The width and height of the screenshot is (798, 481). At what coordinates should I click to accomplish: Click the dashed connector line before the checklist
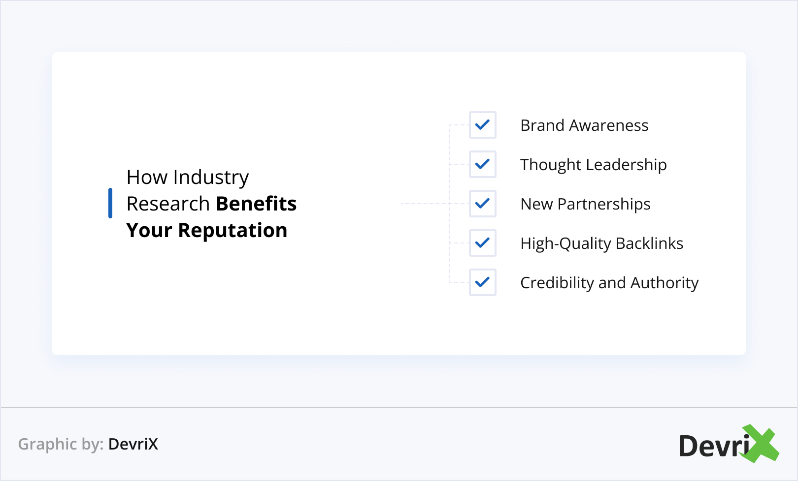[425, 203]
